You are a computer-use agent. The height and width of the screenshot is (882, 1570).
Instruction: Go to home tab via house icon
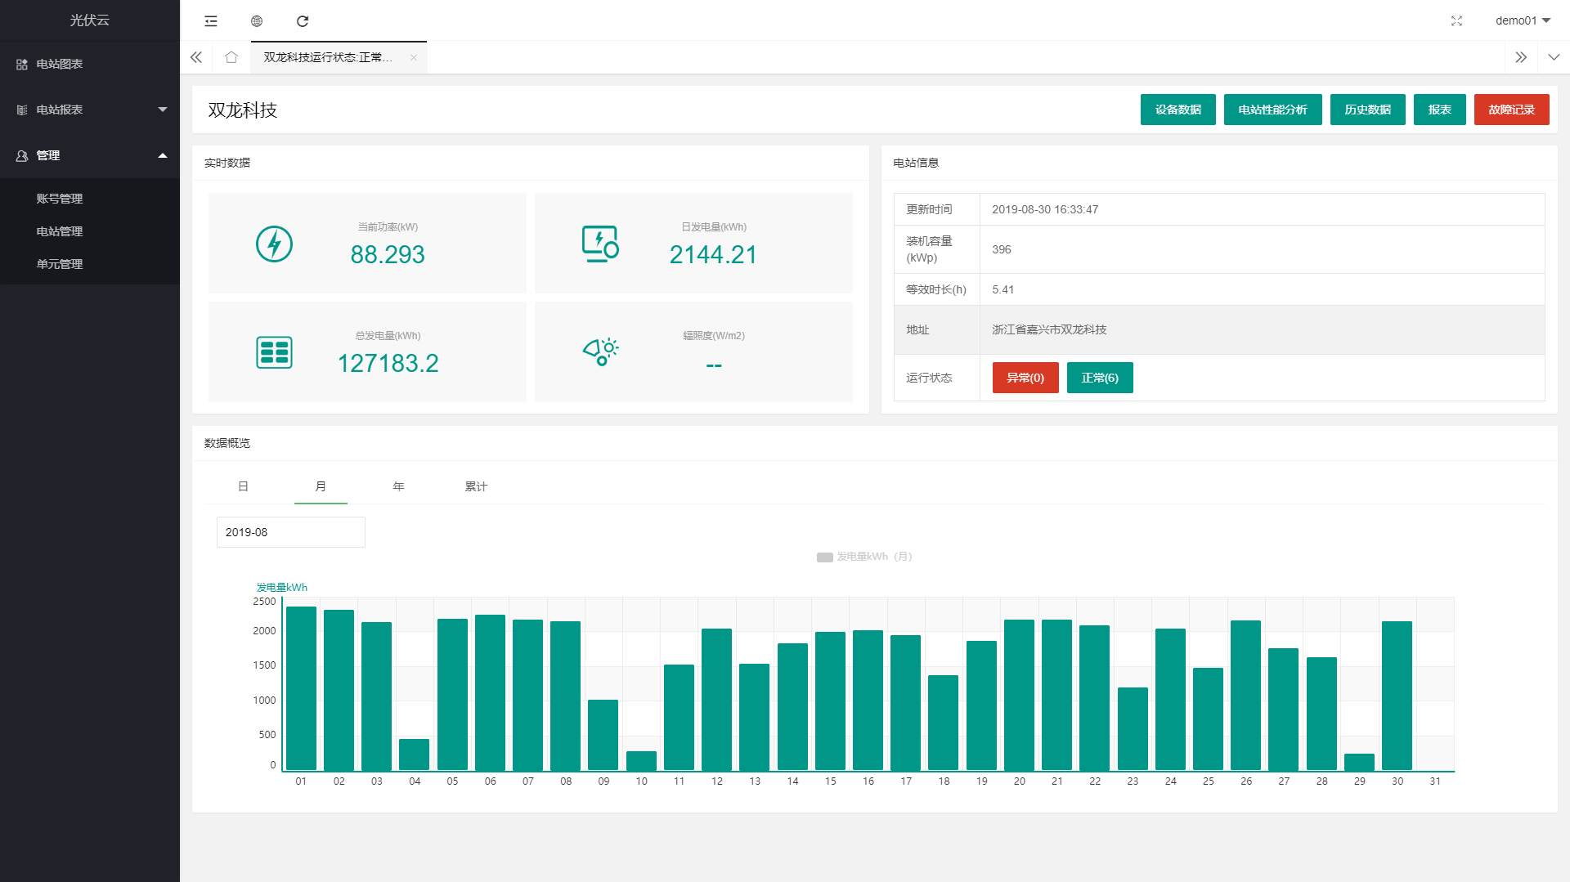tap(231, 57)
